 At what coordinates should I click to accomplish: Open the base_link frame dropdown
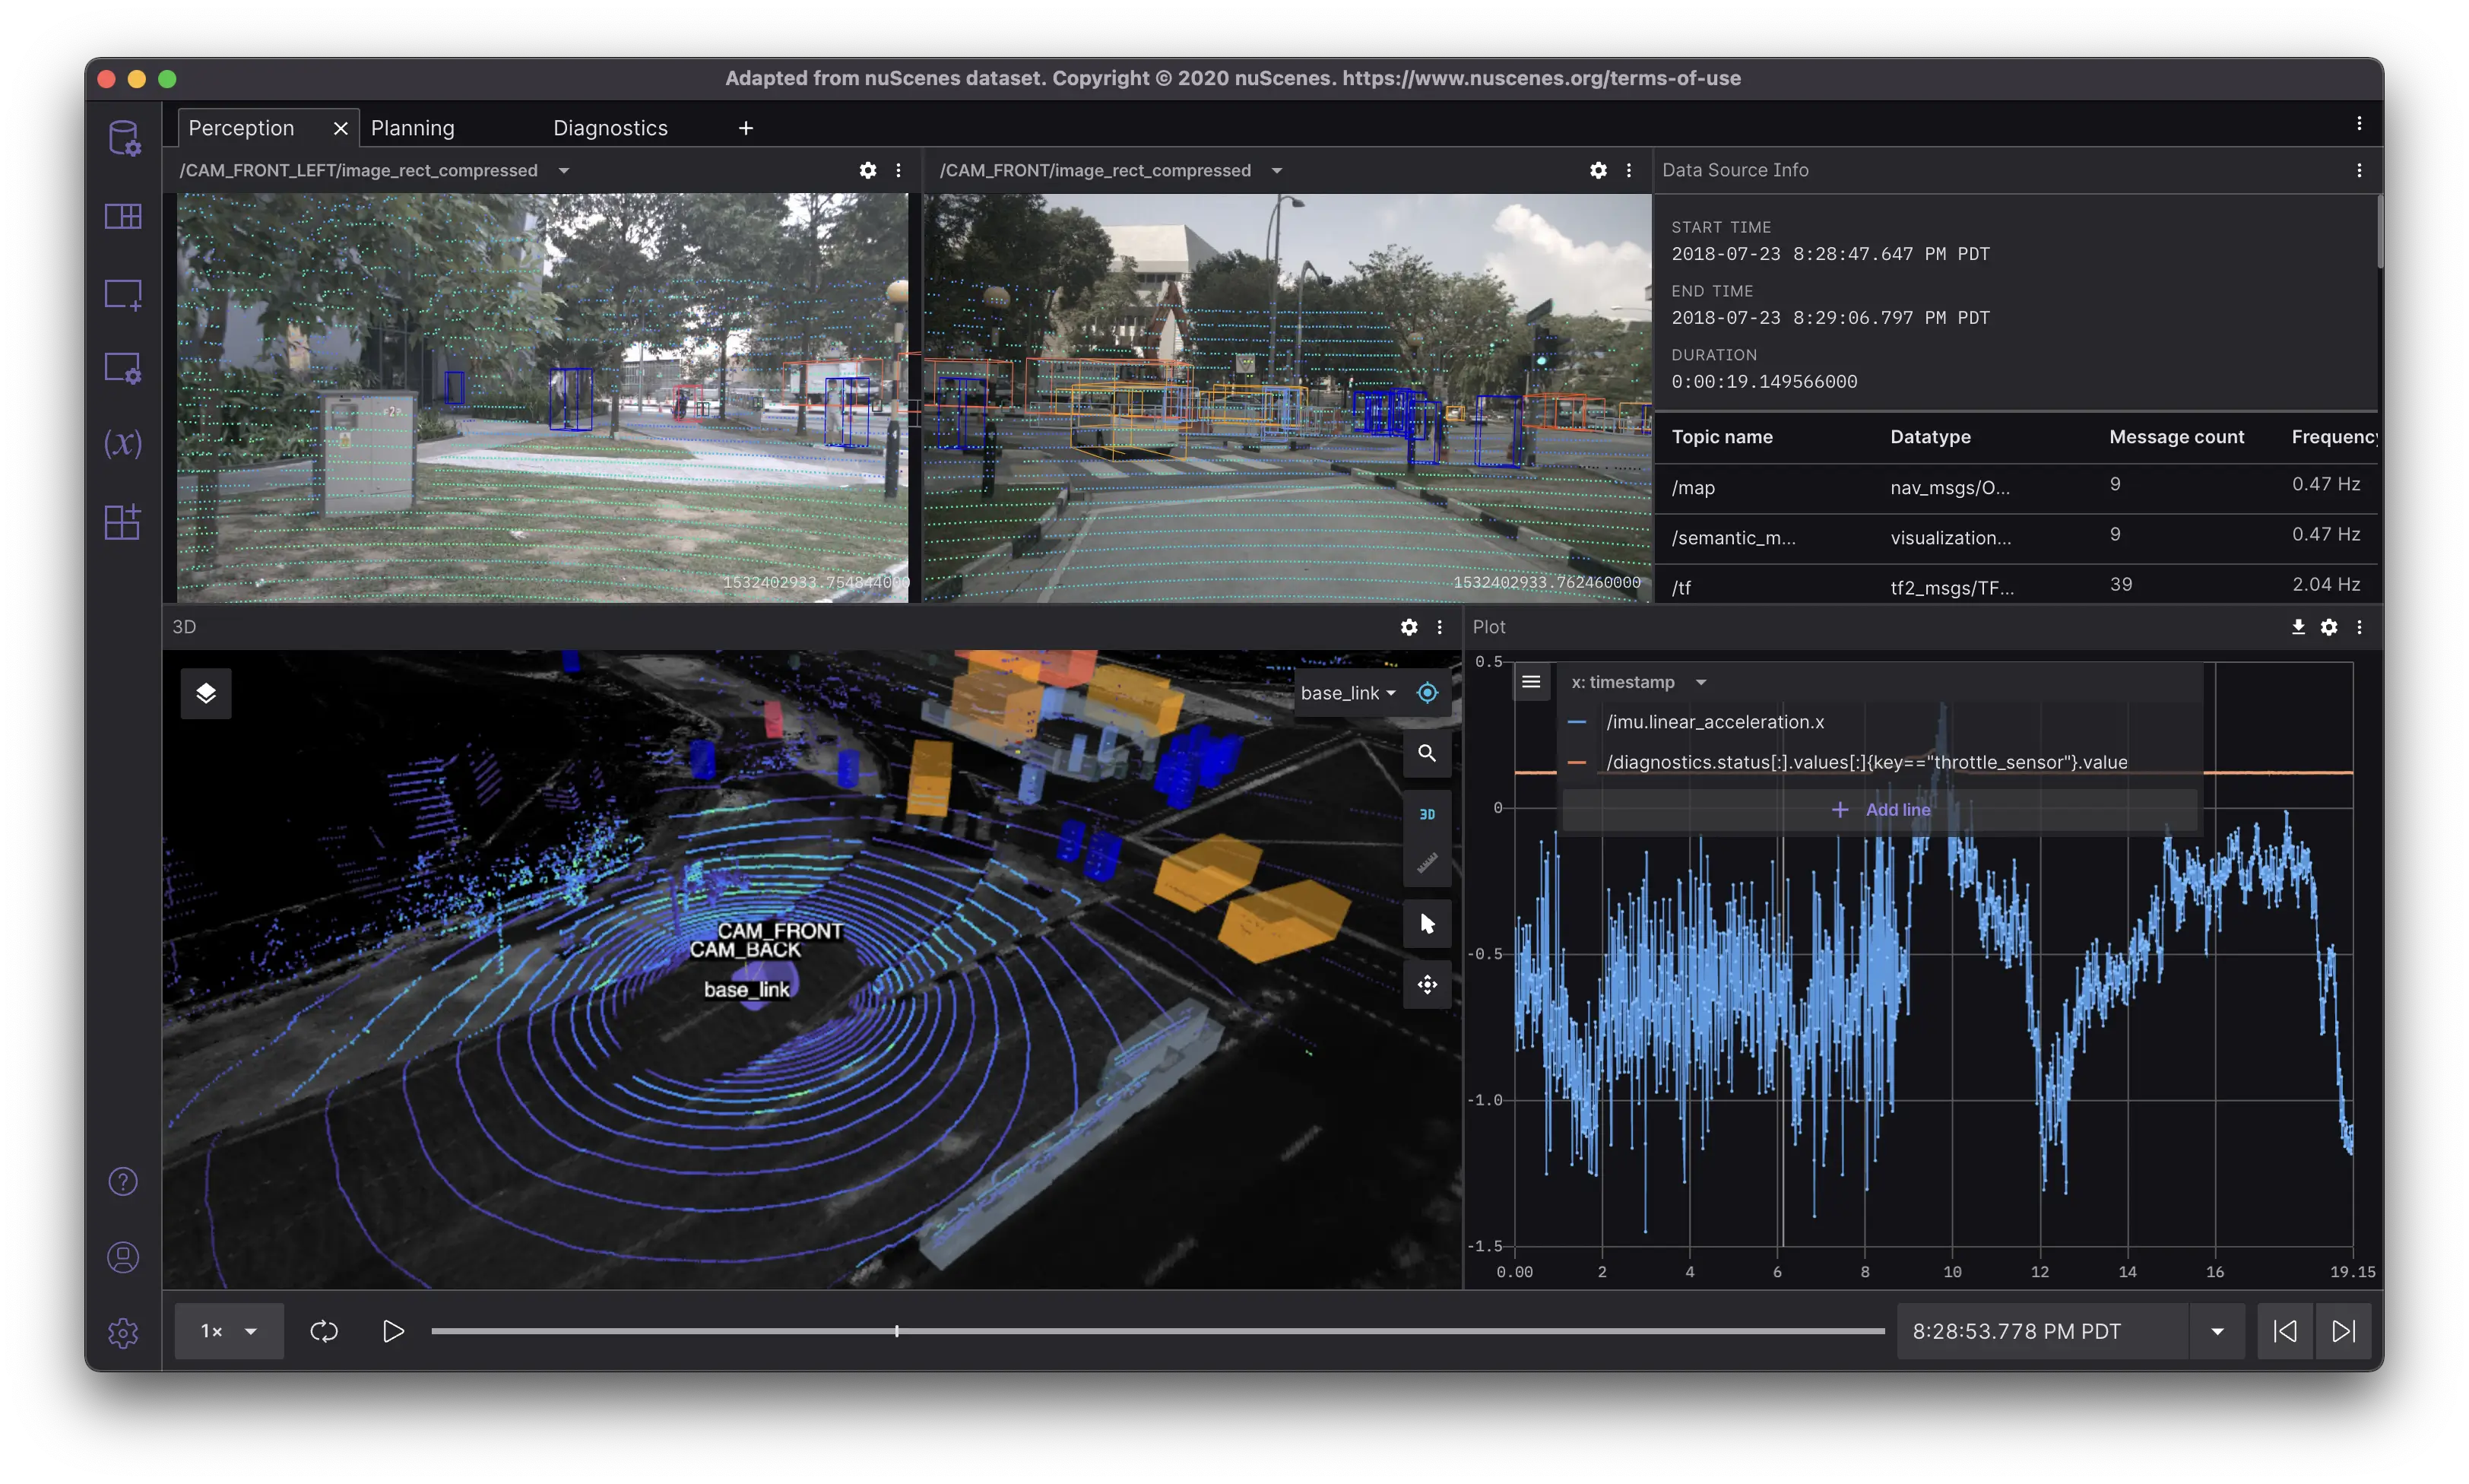click(1348, 693)
